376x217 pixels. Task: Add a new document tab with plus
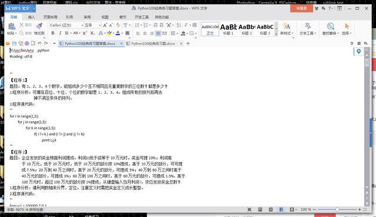(188, 44)
